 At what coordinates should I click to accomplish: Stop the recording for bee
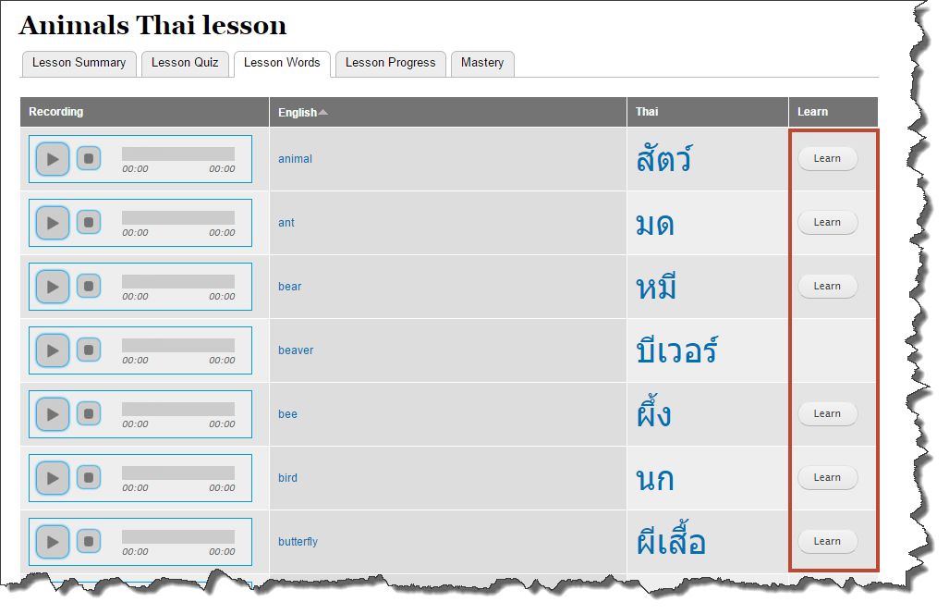[89, 413]
